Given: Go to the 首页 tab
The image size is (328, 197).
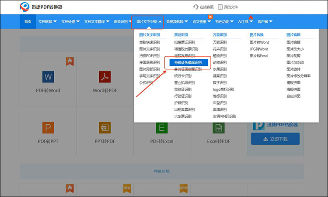Looking at the screenshot, I should 28,21.
